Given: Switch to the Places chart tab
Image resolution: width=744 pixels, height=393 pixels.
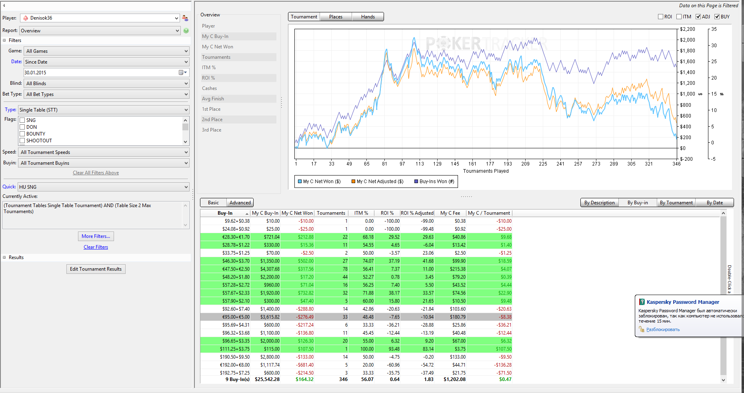Looking at the screenshot, I should 336,17.
